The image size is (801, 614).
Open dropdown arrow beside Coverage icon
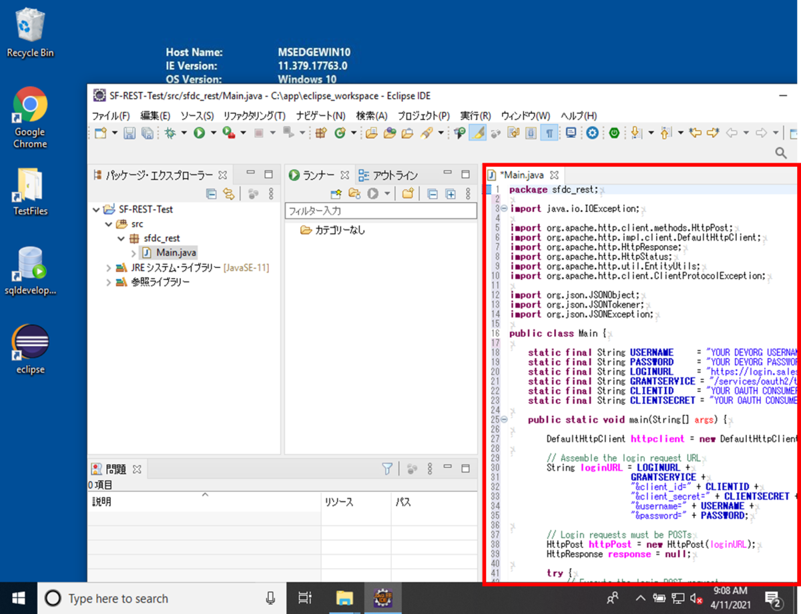pyautogui.click(x=243, y=133)
